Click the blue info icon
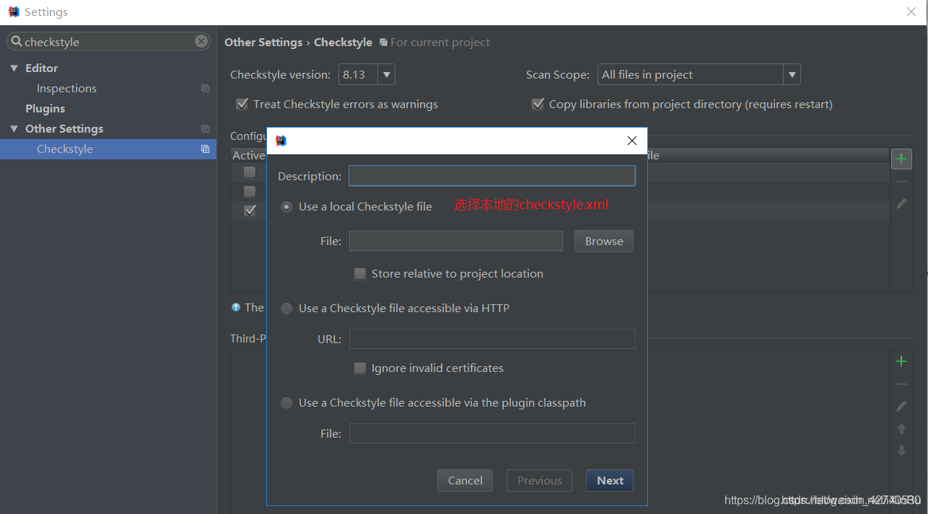928x514 pixels. pos(236,307)
